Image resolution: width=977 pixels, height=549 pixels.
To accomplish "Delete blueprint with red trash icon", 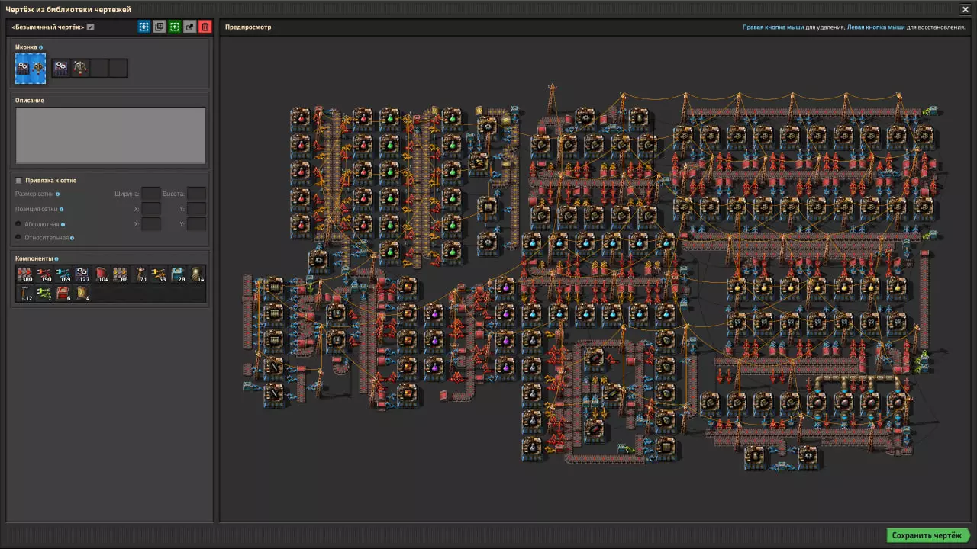I will click(x=205, y=27).
